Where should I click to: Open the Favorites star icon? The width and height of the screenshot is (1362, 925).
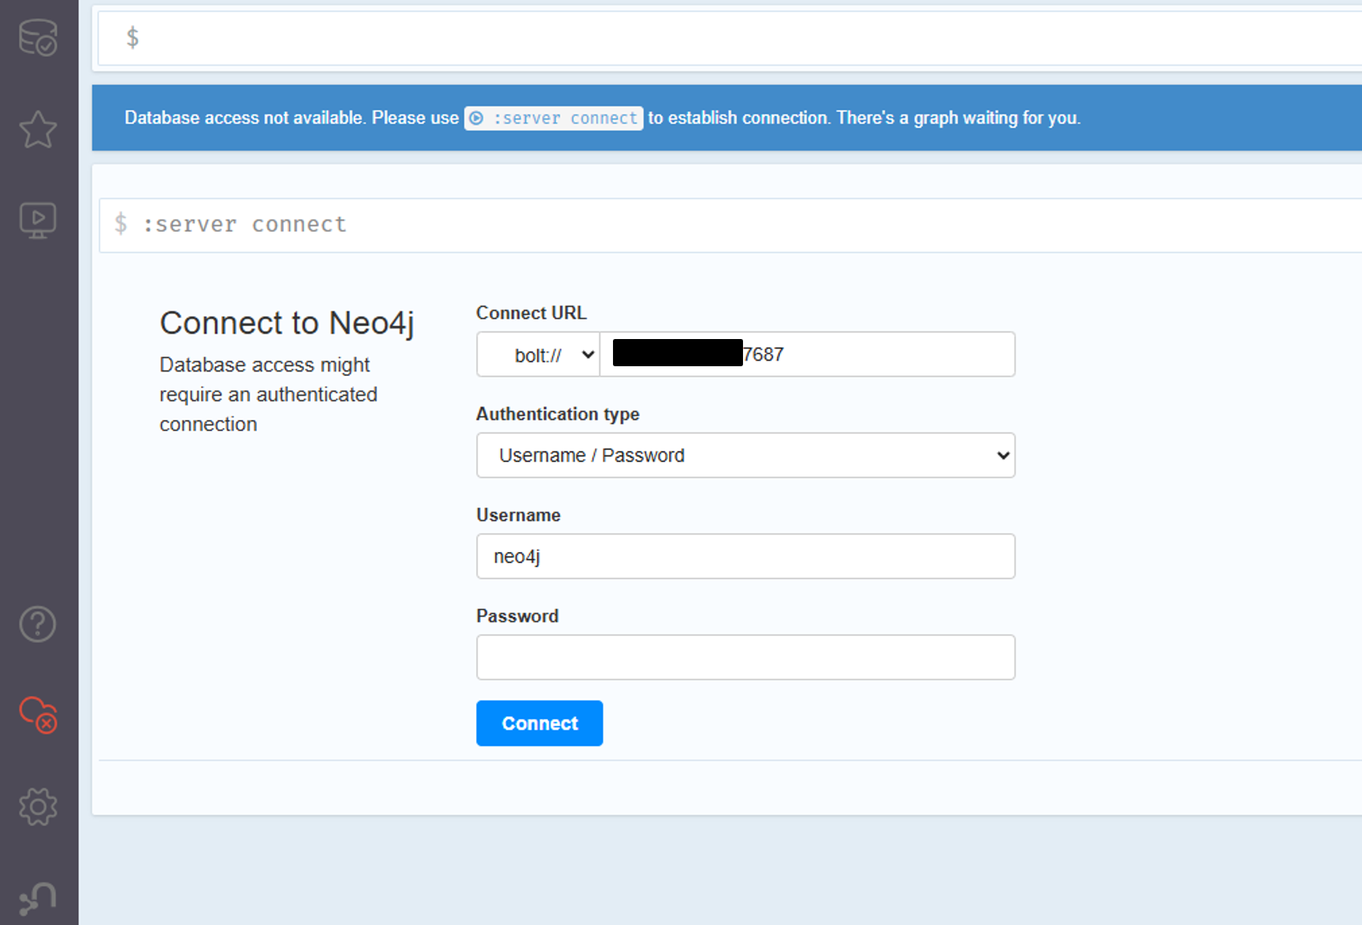tap(38, 129)
